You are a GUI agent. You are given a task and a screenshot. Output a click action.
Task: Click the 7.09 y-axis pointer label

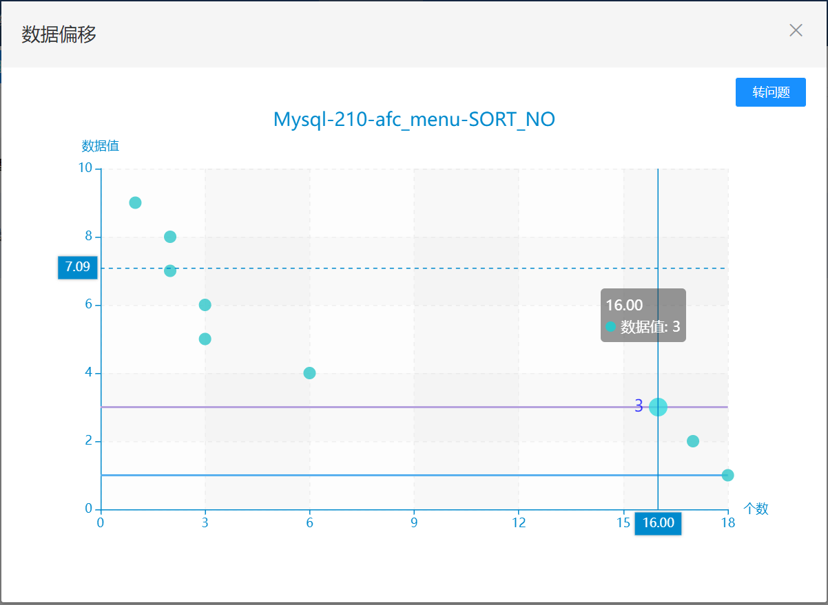(x=77, y=267)
